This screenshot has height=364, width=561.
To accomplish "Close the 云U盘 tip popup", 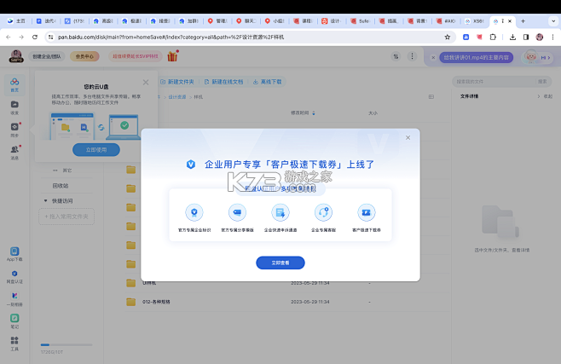I will [x=146, y=83].
